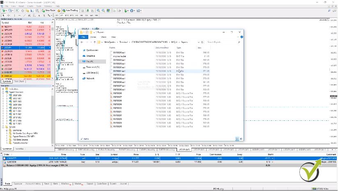Click the refresh button in Explorer address bar
The height and width of the screenshot is (191, 338).
(202, 42)
